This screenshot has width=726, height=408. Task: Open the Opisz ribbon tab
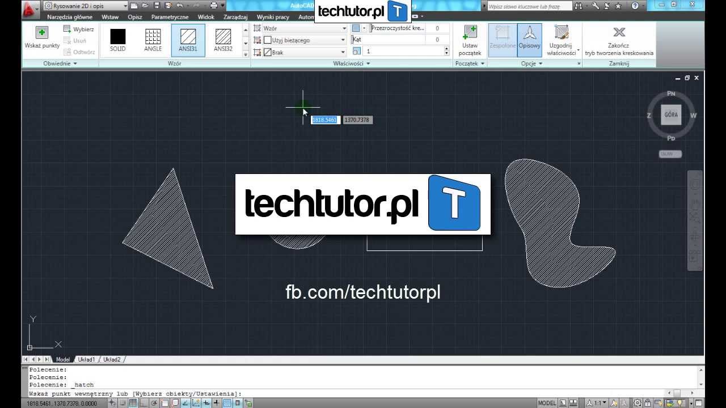click(x=135, y=17)
